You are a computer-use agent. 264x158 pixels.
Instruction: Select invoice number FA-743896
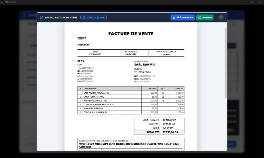click(x=131, y=54)
